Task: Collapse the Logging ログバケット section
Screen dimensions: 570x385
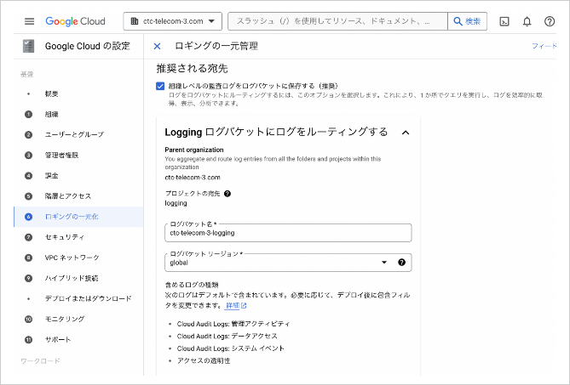Action: click(x=406, y=133)
